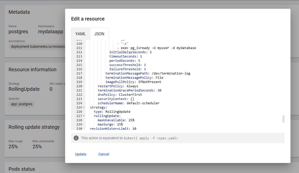This screenshot has height=173, width=299.
Task: Click the info icon beside kubectl notice
Action: click(x=76, y=138)
